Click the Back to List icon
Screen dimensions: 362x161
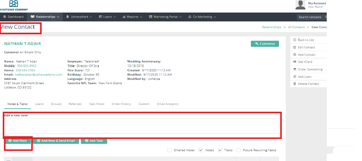pyautogui.click(x=295, y=40)
